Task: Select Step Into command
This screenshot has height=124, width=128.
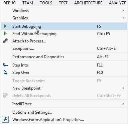Action: pyautogui.click(x=64, y=65)
